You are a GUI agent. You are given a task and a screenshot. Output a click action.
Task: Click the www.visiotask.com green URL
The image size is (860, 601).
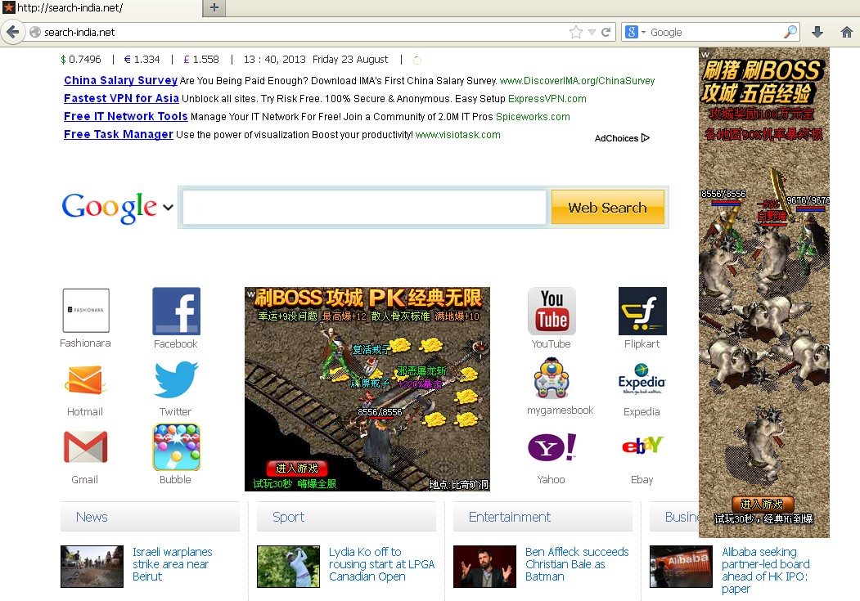pos(458,135)
